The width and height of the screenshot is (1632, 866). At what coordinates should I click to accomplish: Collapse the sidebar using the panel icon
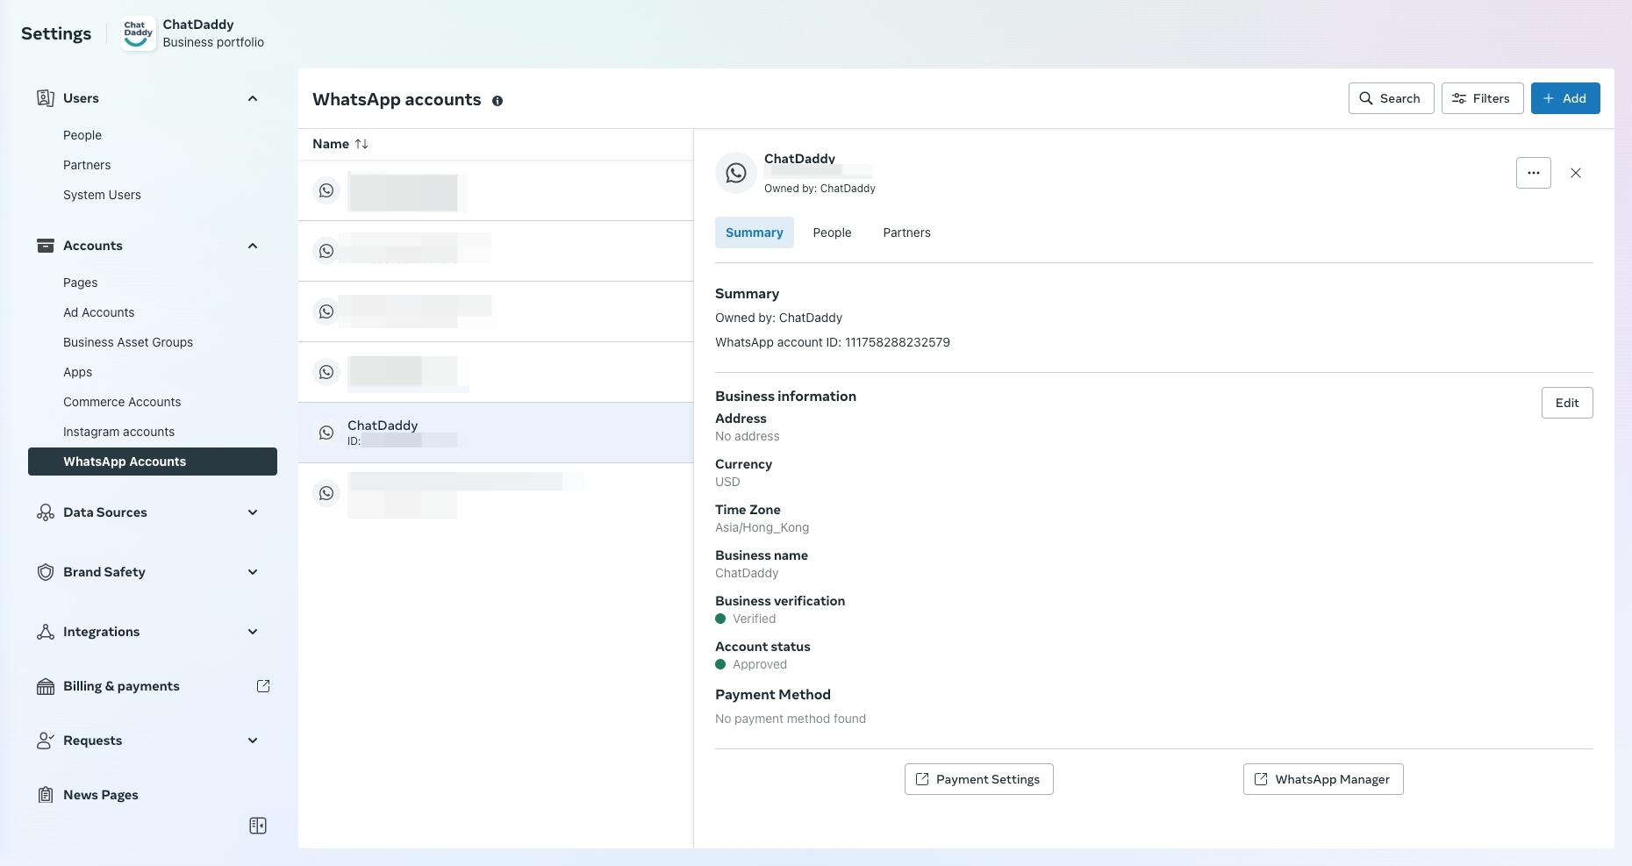point(258,826)
